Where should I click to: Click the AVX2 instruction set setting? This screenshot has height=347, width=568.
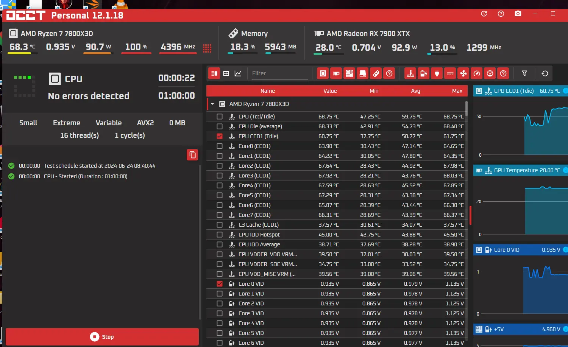[145, 123]
